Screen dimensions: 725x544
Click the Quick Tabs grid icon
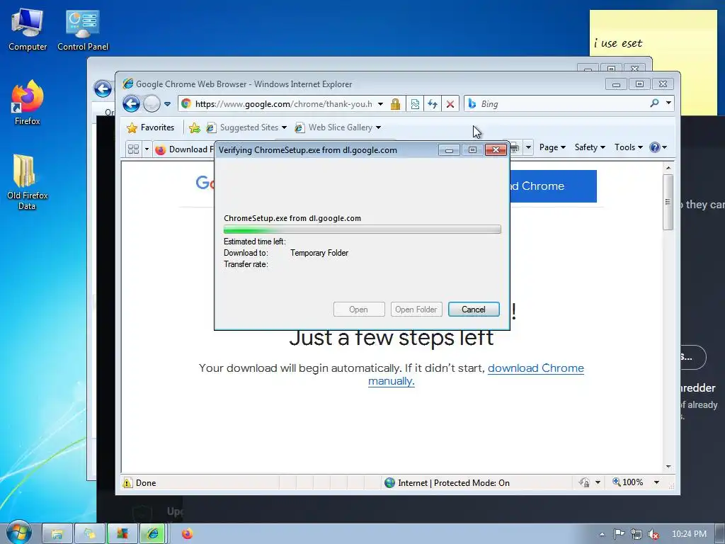(x=133, y=149)
